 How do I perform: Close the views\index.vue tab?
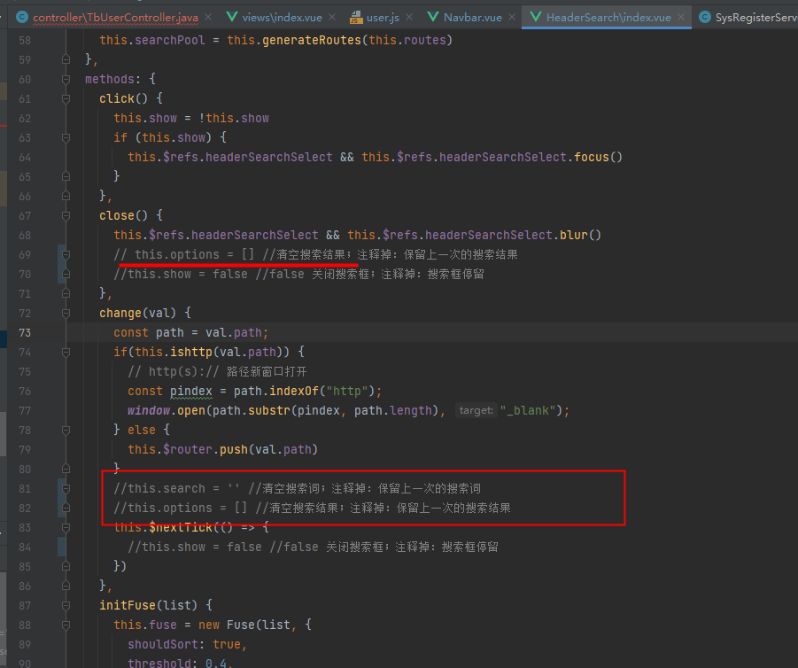pos(332,18)
